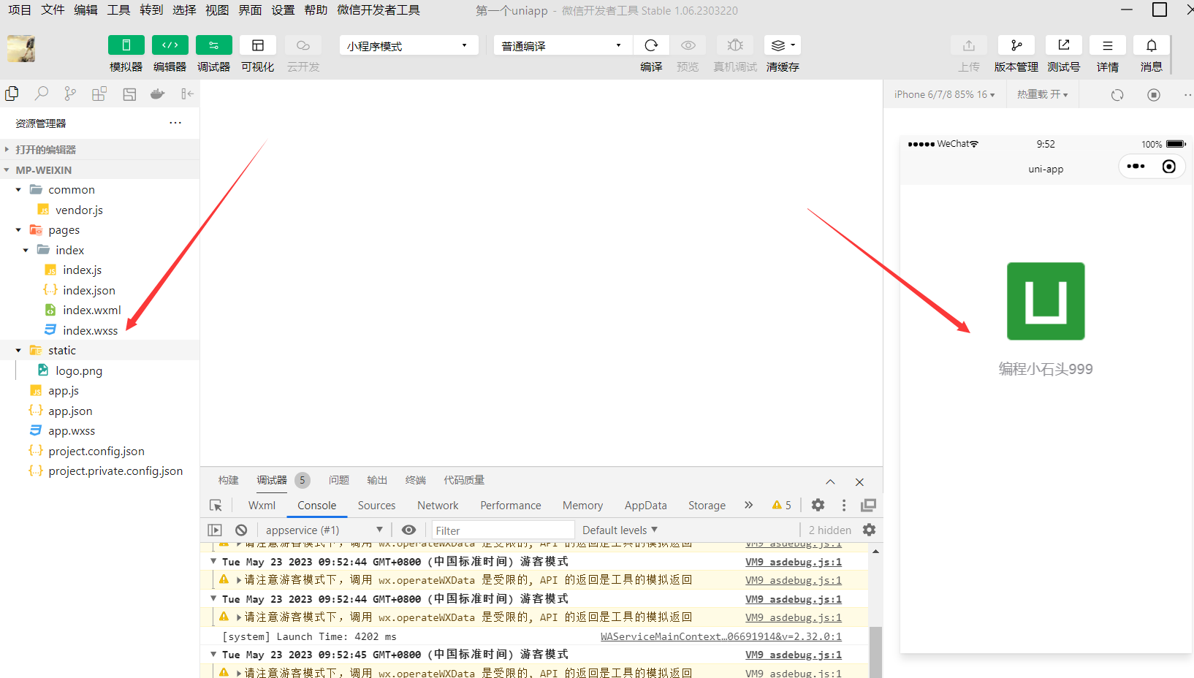Screen dimensions: 1194x678
Task: Click the console Filter input field
Action: coord(503,530)
